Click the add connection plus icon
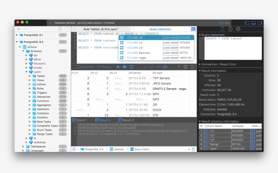This screenshot has height=173, width=278. 18,29
